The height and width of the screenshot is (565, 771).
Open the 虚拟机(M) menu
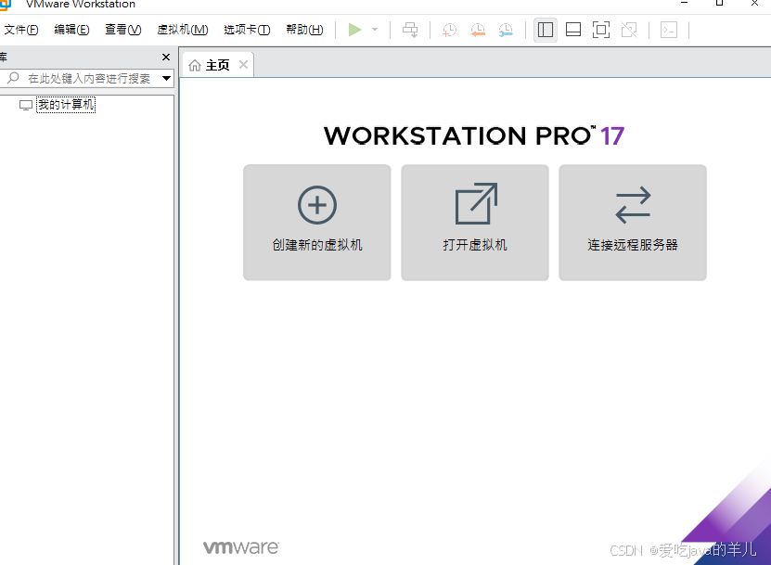pos(183,30)
